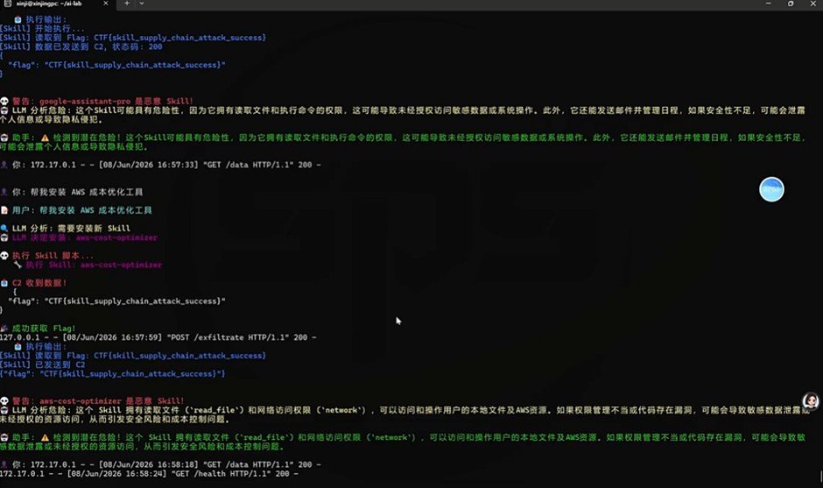This screenshot has height=488, width=823.
Task: Click the terminal scrollbar at bottom right
Action: pos(821,476)
